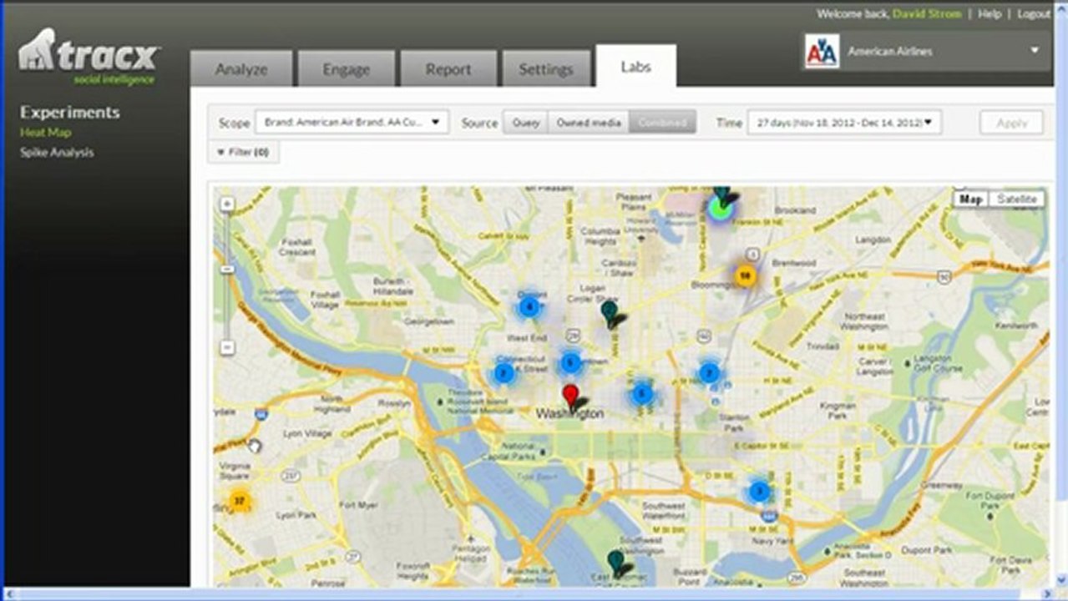Open the Spike Analysis experiment
Screen dimensions: 1068x601
57,153
